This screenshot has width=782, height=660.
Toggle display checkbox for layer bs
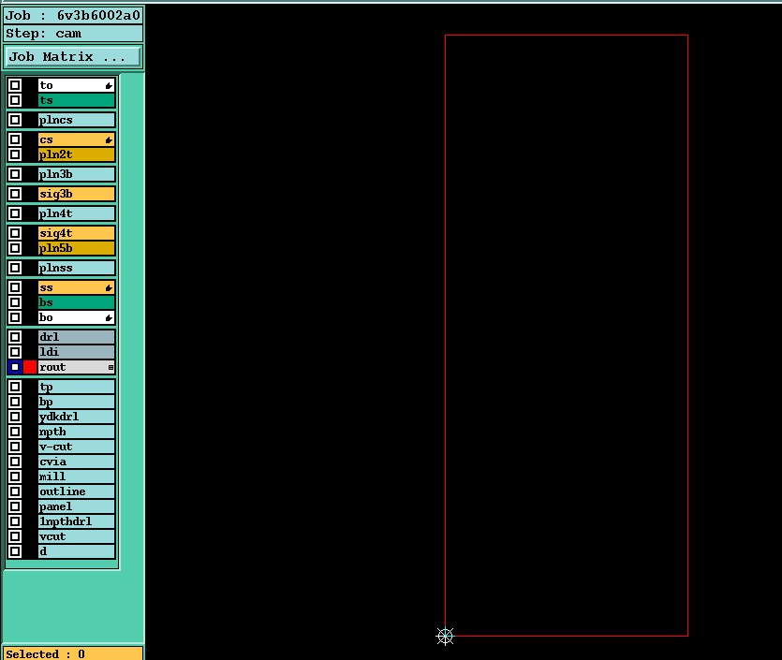pos(15,302)
